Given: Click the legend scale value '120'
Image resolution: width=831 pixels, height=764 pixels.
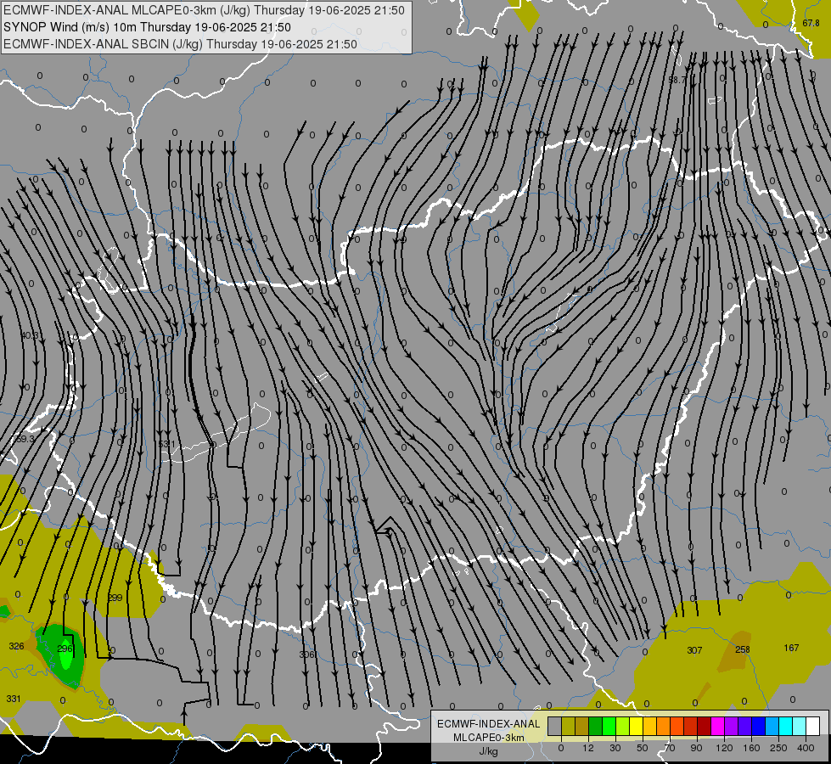Looking at the screenshot, I should [724, 748].
